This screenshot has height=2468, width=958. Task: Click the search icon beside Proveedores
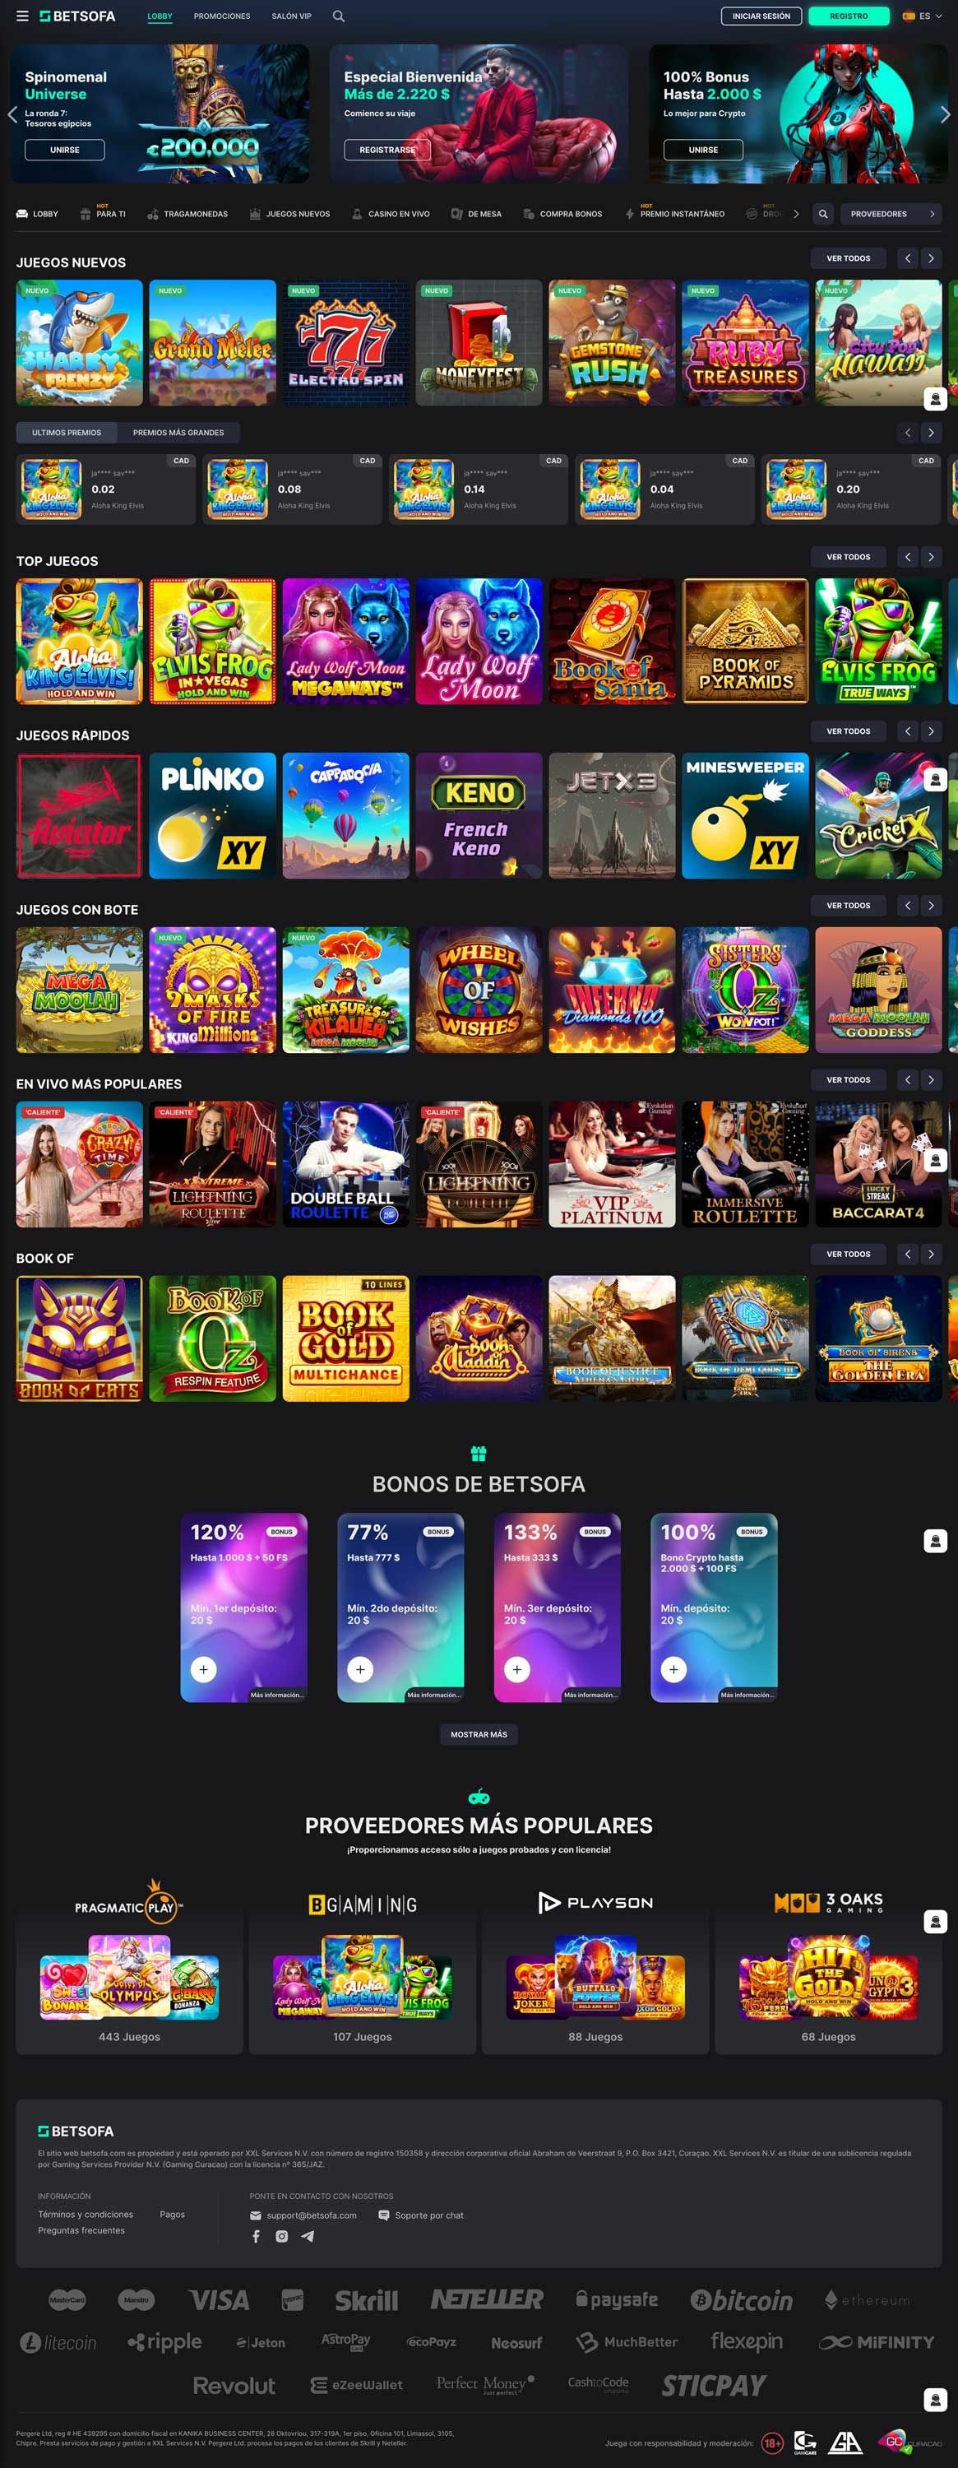tap(823, 214)
